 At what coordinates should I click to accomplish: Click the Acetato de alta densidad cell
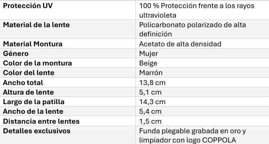[202, 44]
